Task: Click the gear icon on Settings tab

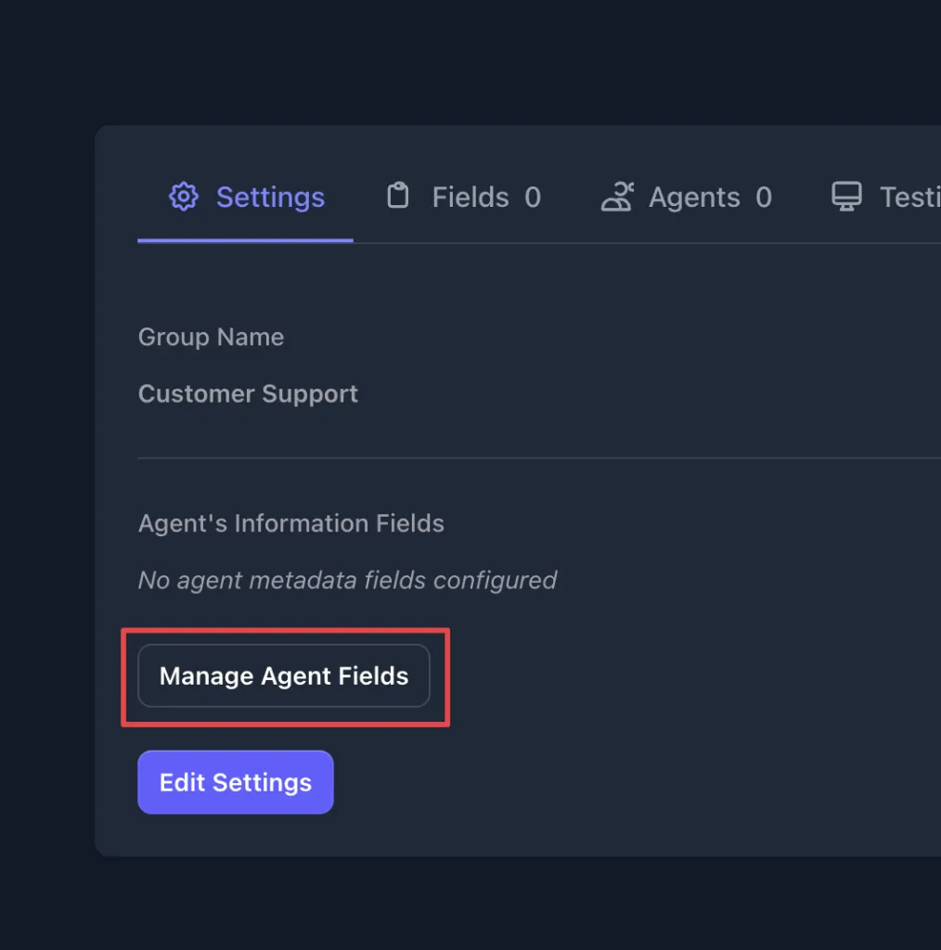Action: [184, 197]
